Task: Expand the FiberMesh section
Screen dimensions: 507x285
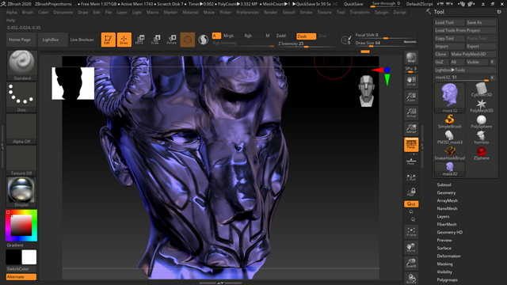Action: click(x=447, y=224)
